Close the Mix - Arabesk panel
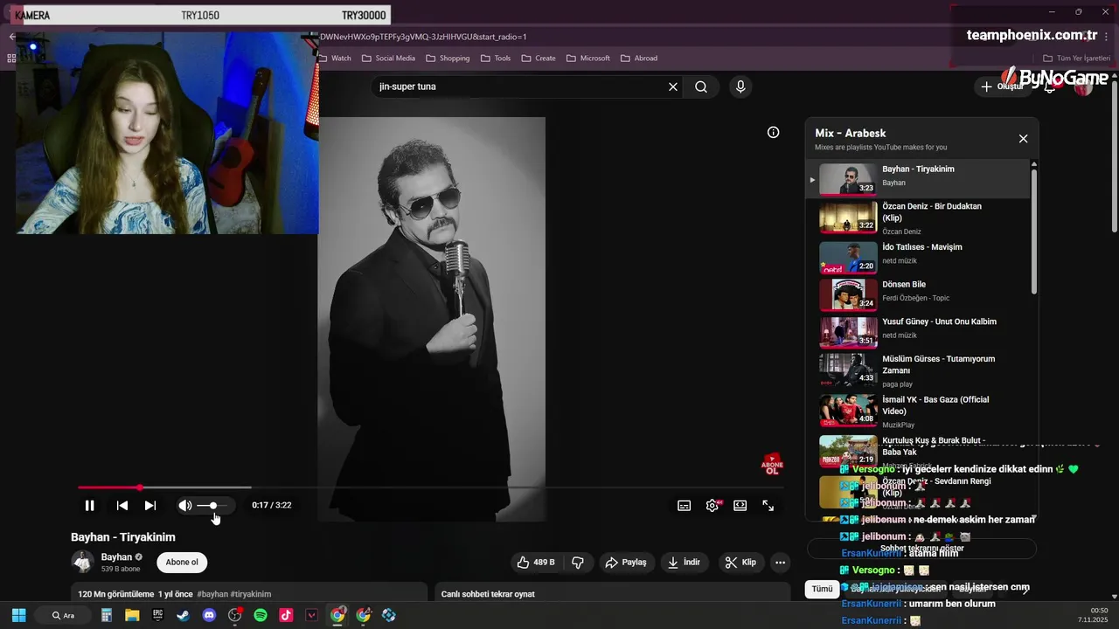 point(1023,138)
